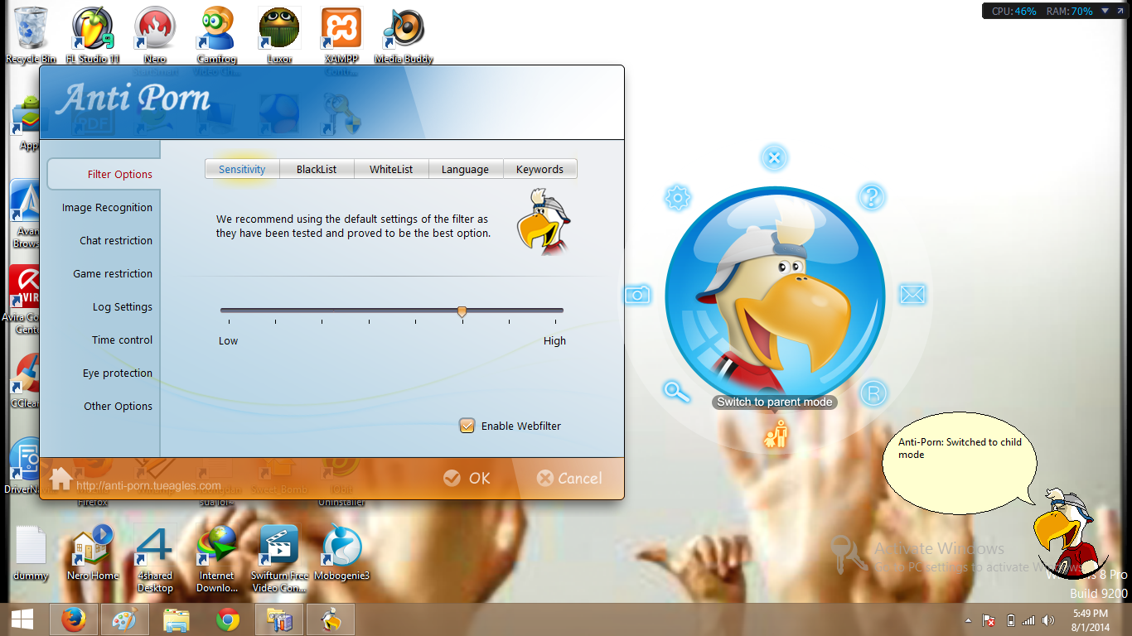
Task: Click the envelope mail icon beside the orb
Action: tap(912, 294)
